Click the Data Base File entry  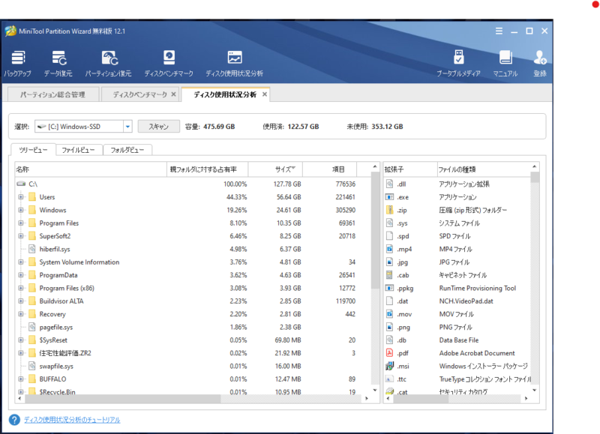click(x=459, y=340)
